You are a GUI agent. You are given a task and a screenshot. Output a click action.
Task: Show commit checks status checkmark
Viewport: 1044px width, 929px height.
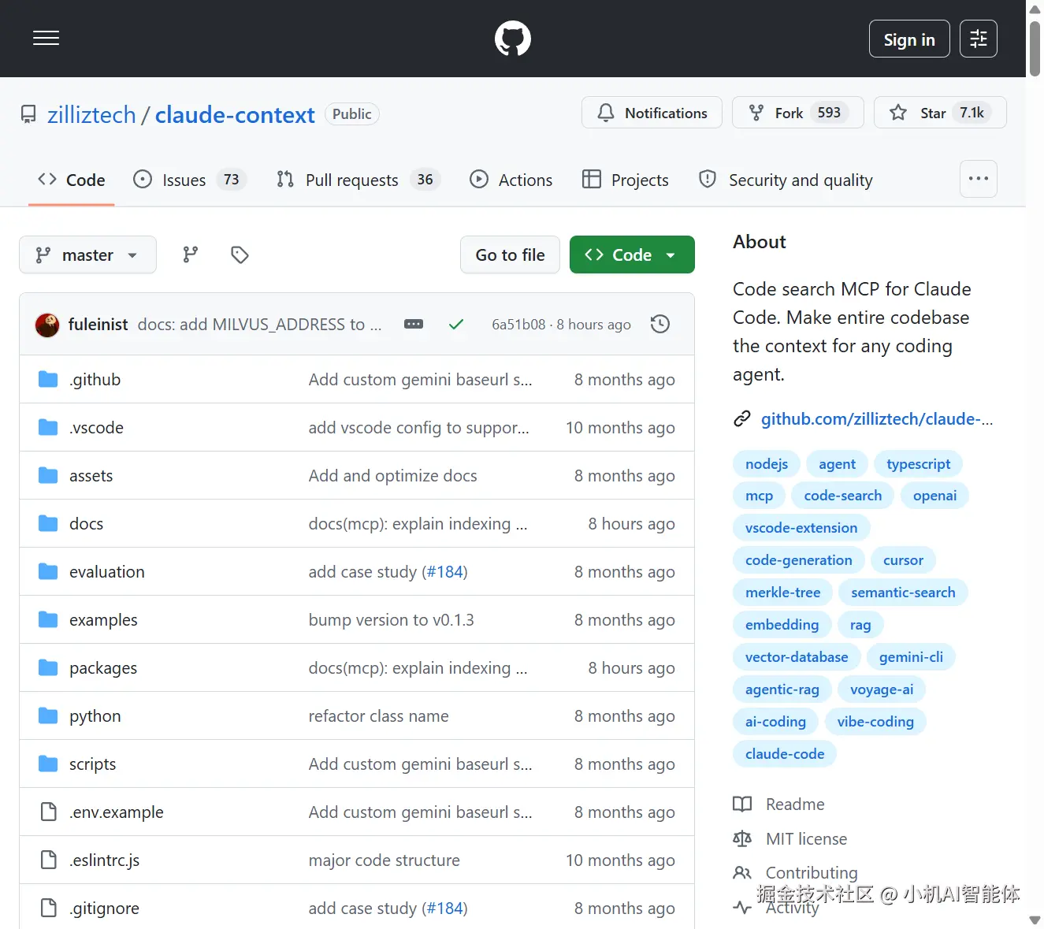click(x=455, y=324)
